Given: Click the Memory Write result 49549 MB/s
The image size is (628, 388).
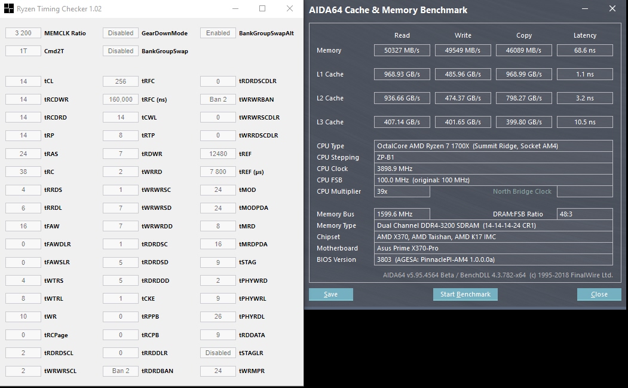Looking at the screenshot, I should click(462, 50).
